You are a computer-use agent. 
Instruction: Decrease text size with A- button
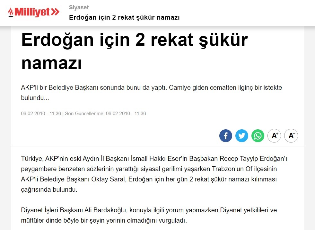[291, 136]
